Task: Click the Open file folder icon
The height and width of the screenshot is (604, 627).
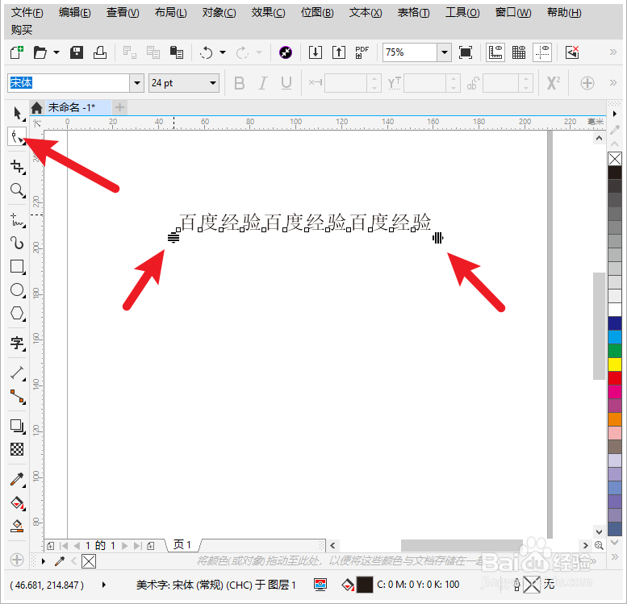Action: tap(40, 52)
